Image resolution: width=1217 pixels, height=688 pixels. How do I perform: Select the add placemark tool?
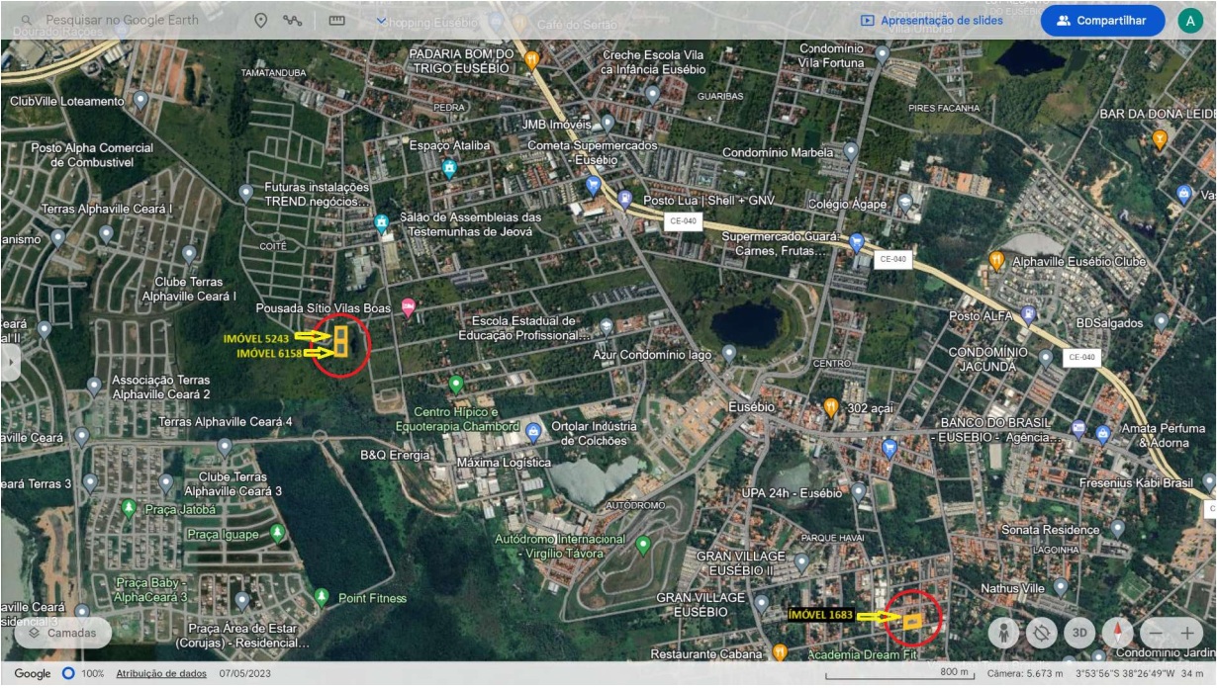click(x=261, y=20)
